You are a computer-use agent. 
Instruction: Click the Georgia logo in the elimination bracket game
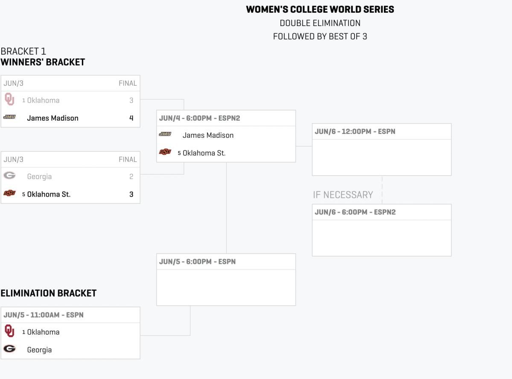coord(9,349)
